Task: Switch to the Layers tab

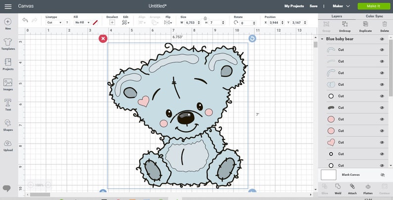Action: [x=337, y=16]
